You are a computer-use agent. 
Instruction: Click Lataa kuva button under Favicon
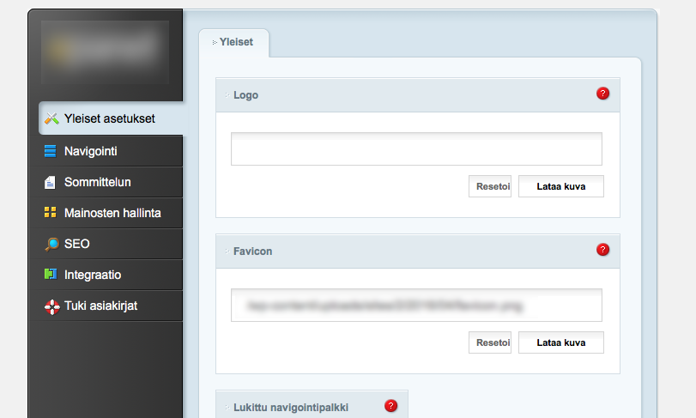(x=561, y=342)
